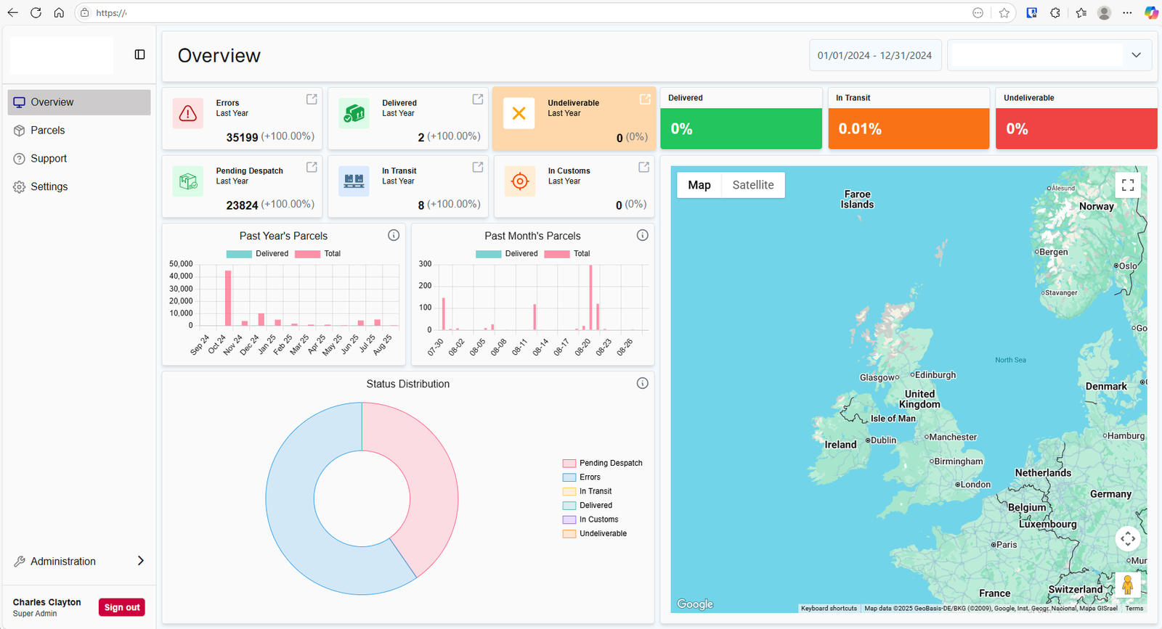
Task: Open the Support page link
Action: click(x=49, y=159)
